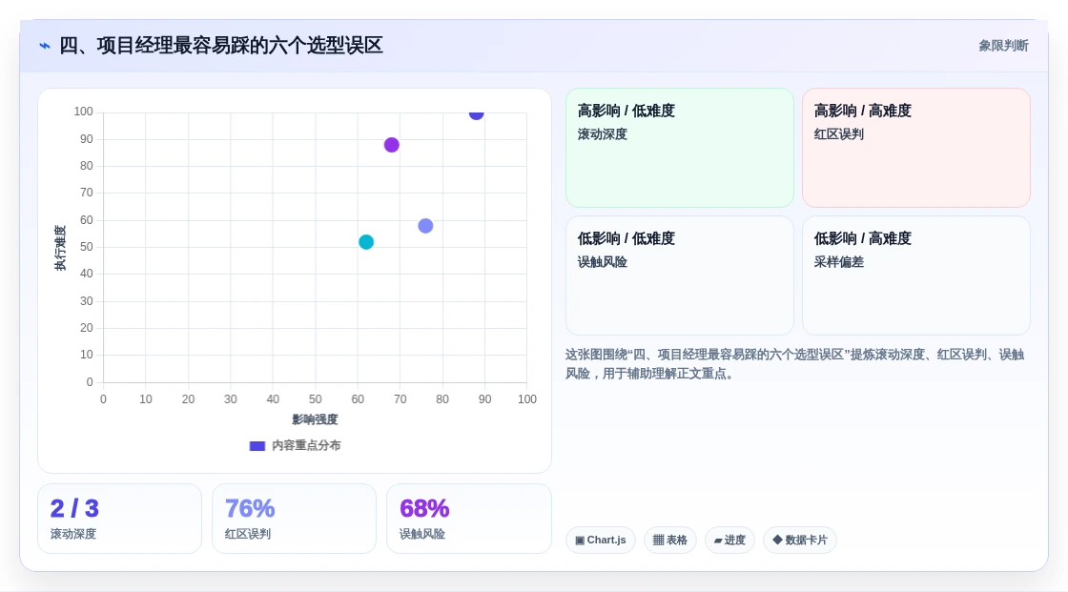Screen dimensions: 1068x592
Task: Click the 76% 红区误判 stat card
Action: (295, 519)
